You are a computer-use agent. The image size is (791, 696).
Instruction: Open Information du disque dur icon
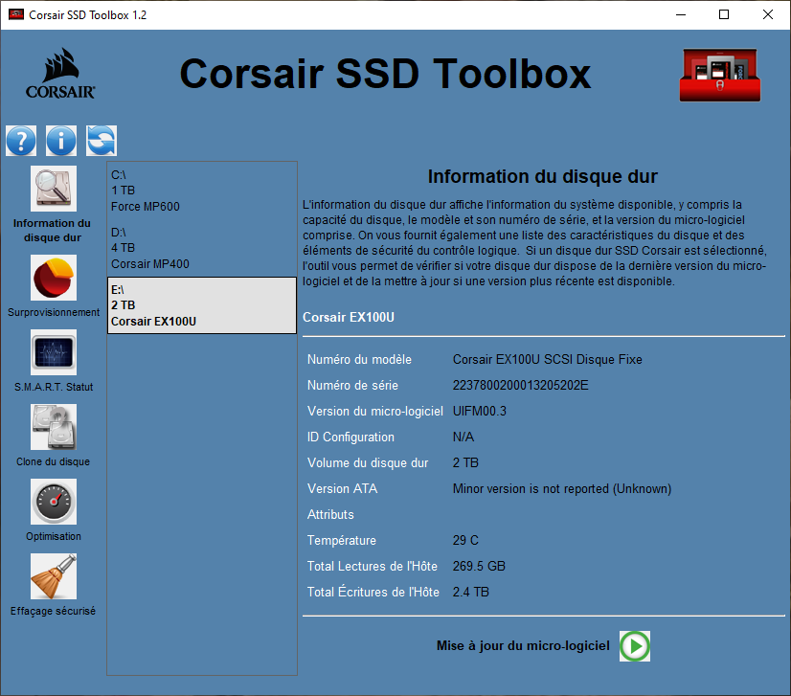pos(54,189)
